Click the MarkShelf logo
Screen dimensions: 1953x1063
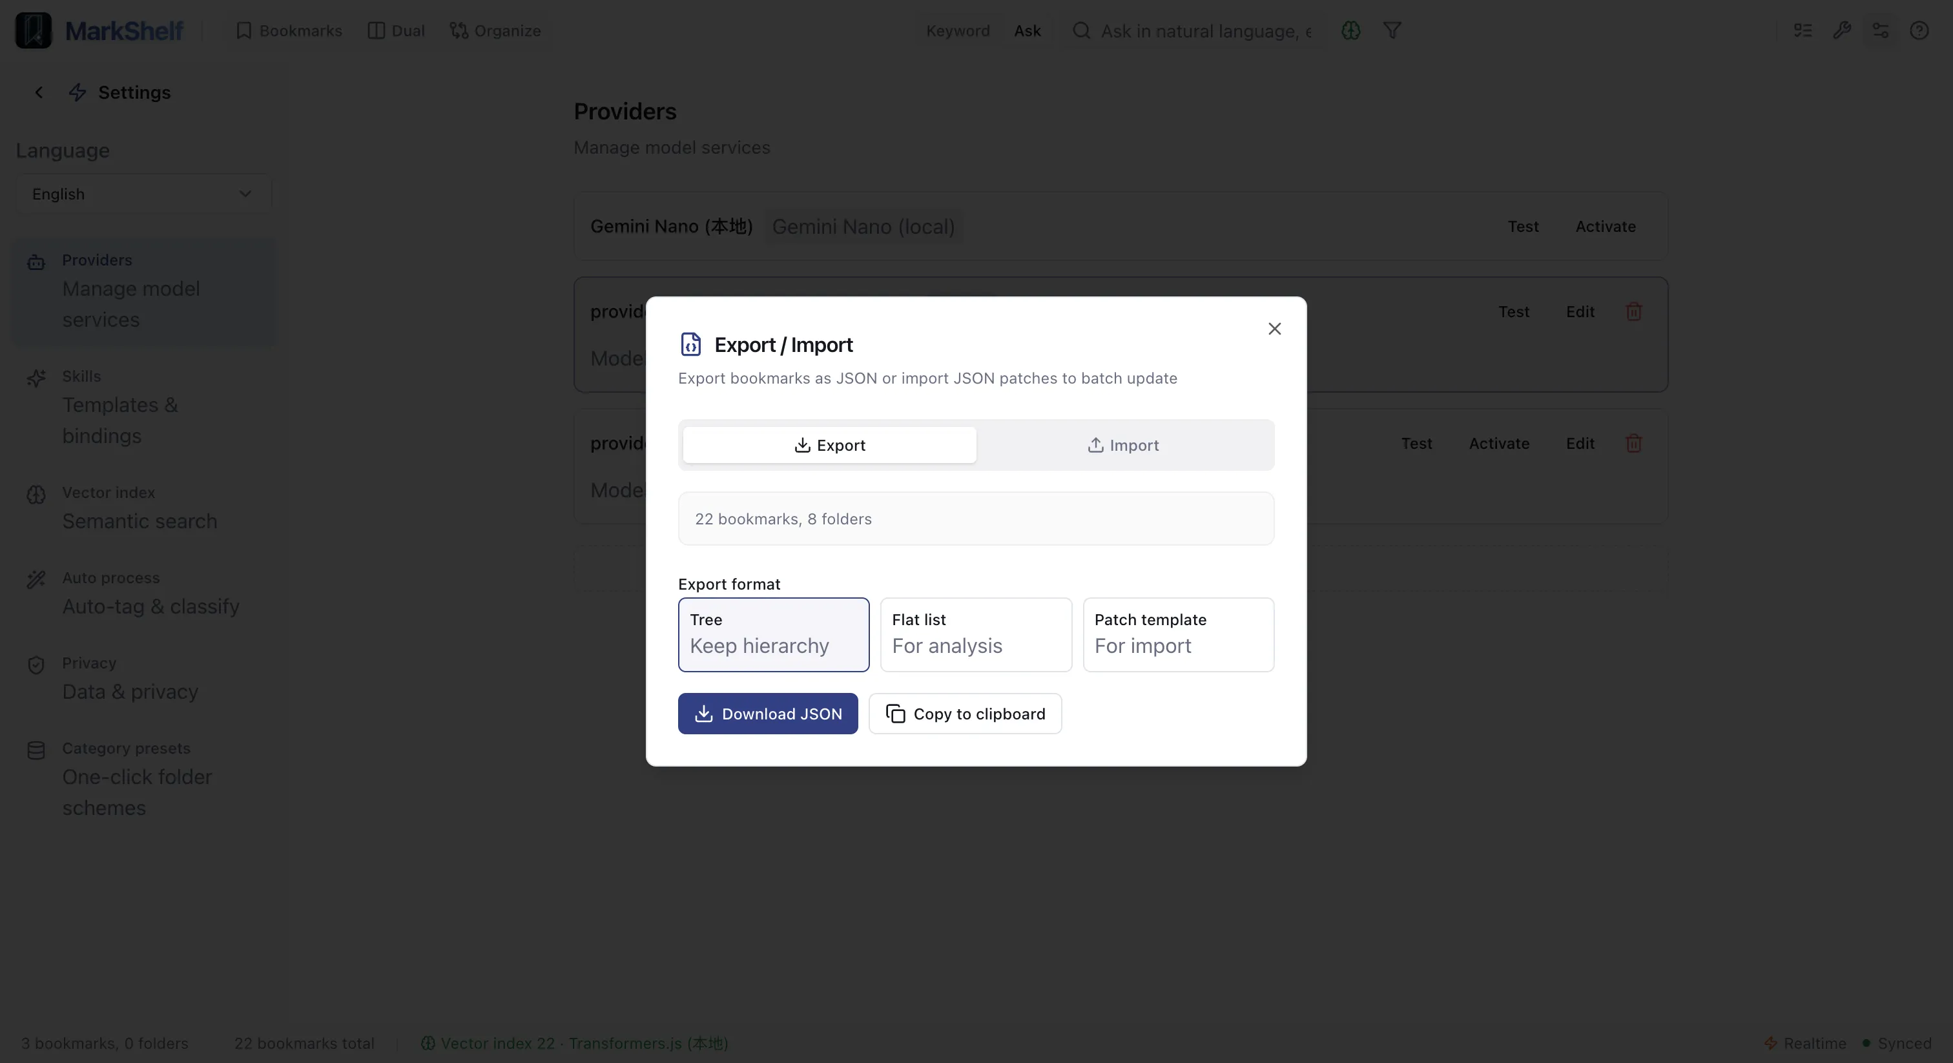point(101,30)
